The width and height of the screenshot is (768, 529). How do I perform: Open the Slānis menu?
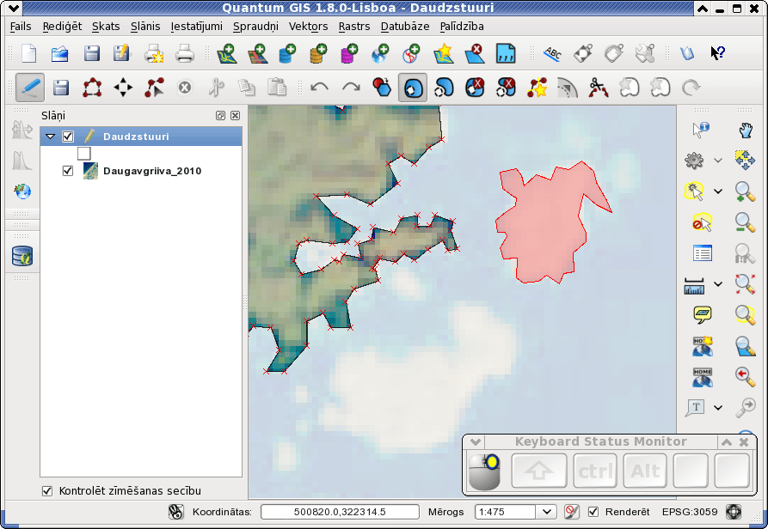[x=145, y=27]
